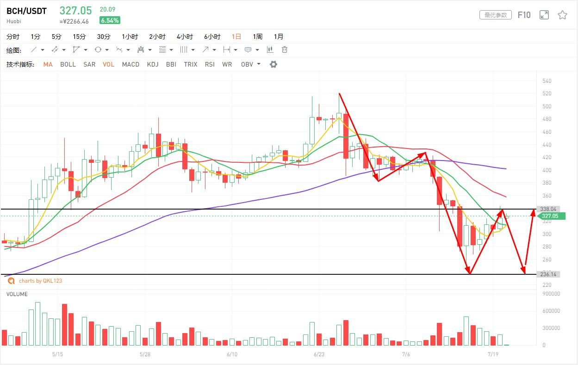Viewport: 578px width, 365px height.
Task: Switch to the 1周 timeframe
Action: pos(257,37)
